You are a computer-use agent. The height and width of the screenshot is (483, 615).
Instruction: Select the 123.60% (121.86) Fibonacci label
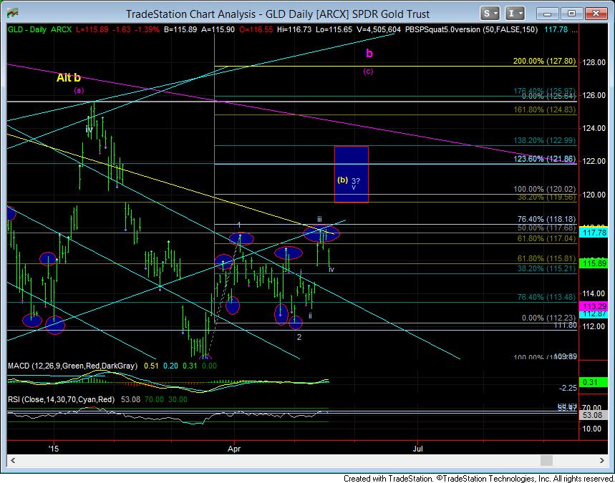click(545, 159)
